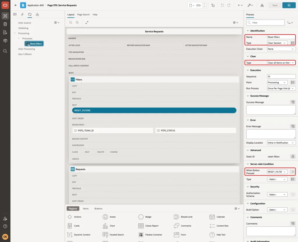Image resolution: width=298 pixels, height=242 pixels.
Task: Open the Utilities wrench menu
Action: pos(250,5)
